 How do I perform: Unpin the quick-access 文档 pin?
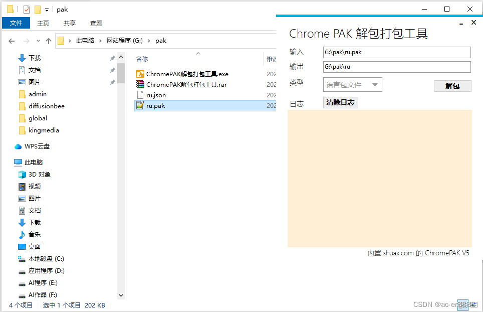pyautogui.click(x=113, y=70)
